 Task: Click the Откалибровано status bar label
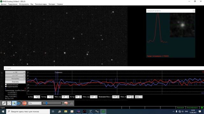[x=192, y=108]
